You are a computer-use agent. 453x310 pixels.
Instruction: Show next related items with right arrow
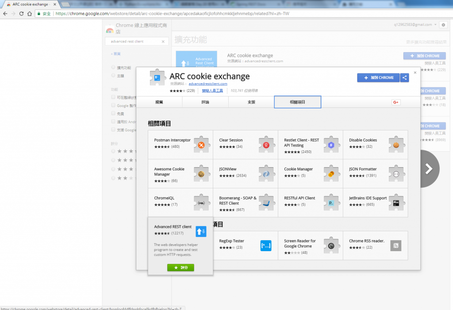[429, 169]
